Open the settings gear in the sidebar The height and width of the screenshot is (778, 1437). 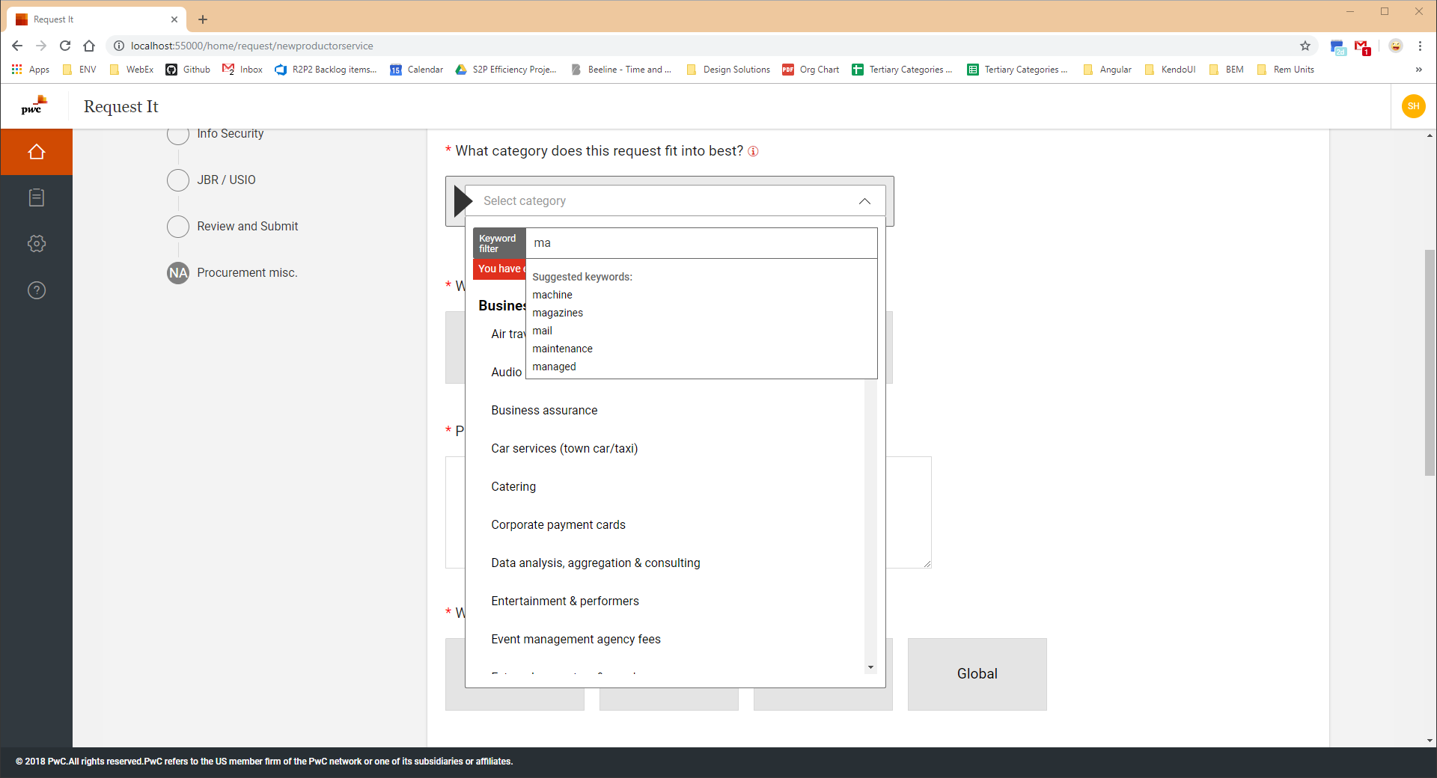[36, 243]
